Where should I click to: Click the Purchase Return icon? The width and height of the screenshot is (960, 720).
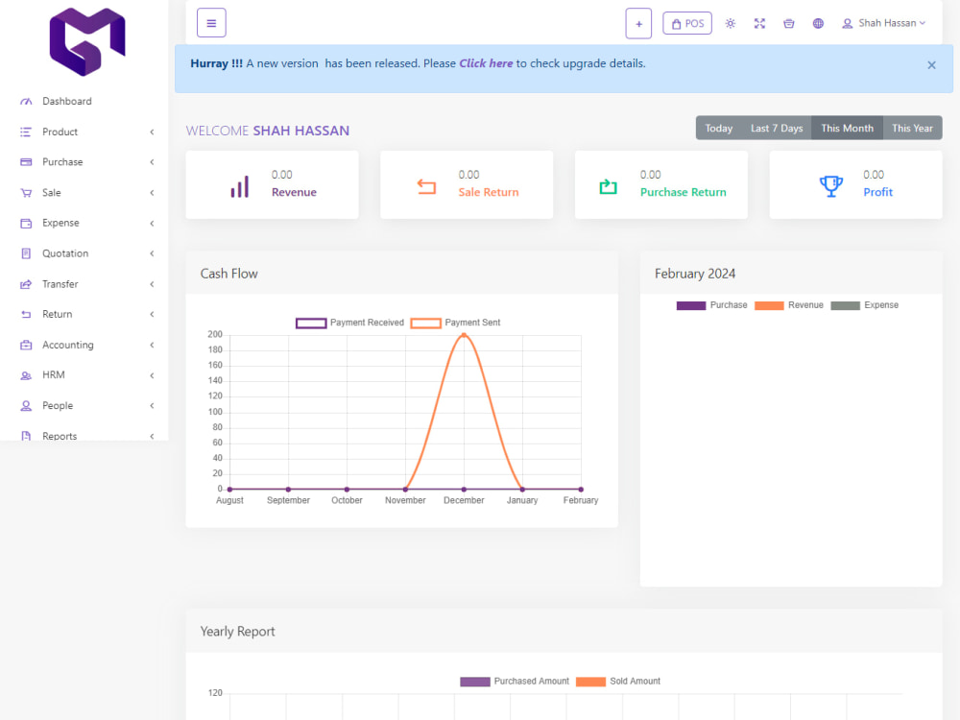[x=608, y=186]
